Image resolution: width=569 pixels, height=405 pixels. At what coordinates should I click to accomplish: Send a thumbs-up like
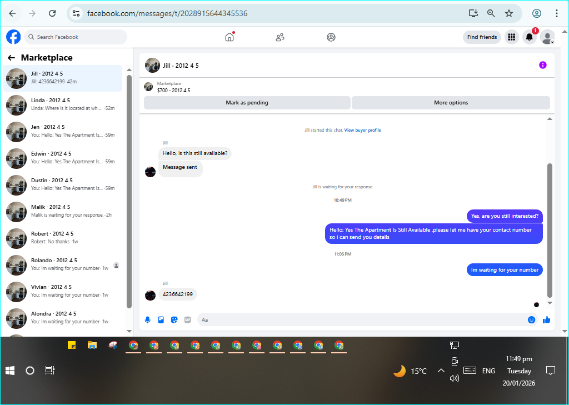coord(547,319)
